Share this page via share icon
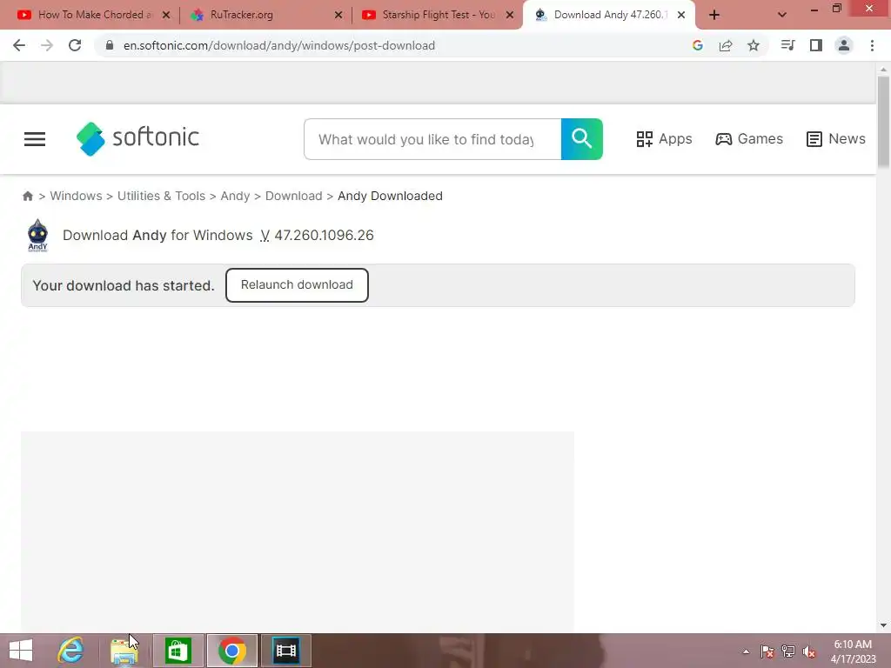The width and height of the screenshot is (891, 668). click(726, 45)
